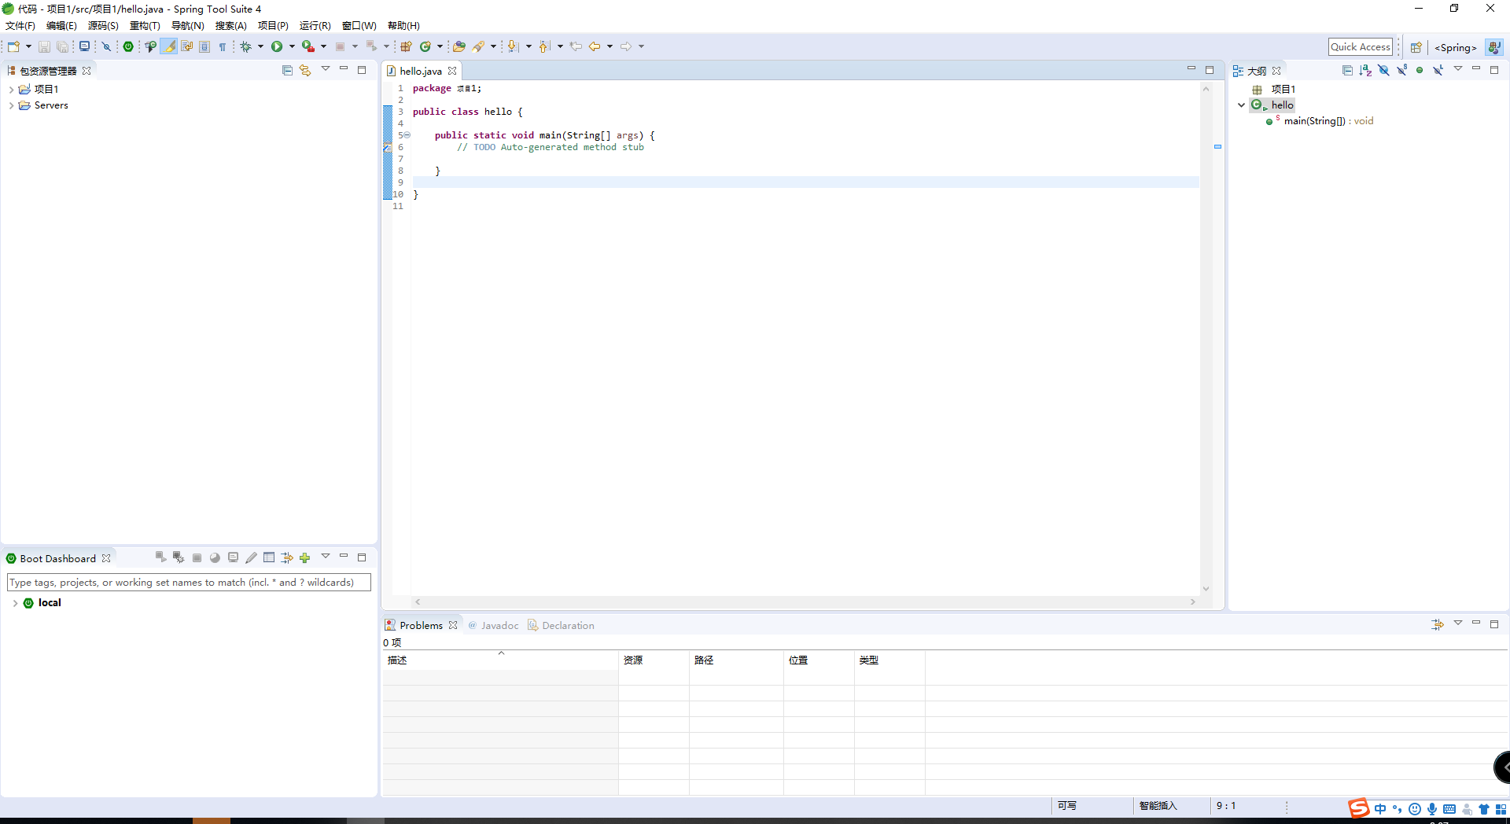Image resolution: width=1510 pixels, height=824 pixels.
Task: Hide static members in the outline view
Action: click(1401, 70)
